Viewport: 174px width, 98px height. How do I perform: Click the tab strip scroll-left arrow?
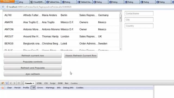point(17,2)
